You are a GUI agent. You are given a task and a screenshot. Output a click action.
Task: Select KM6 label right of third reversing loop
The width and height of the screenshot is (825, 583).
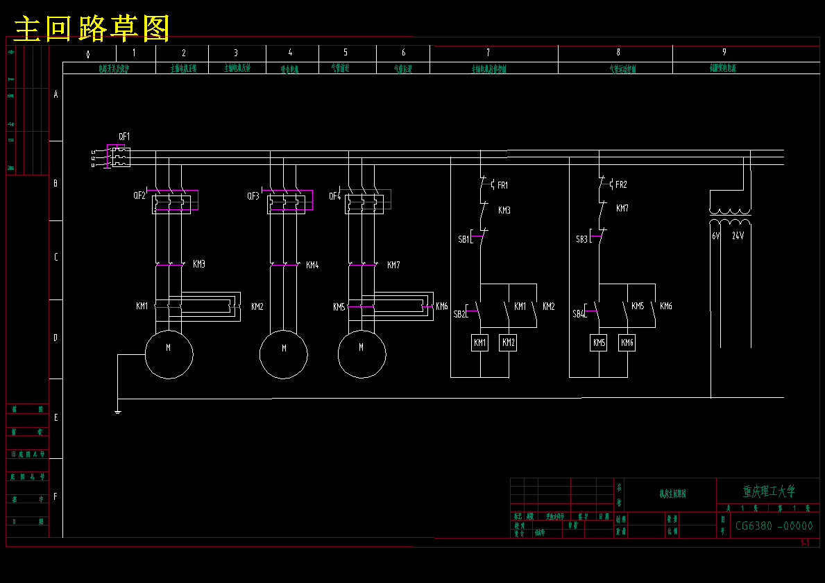[x=442, y=306]
